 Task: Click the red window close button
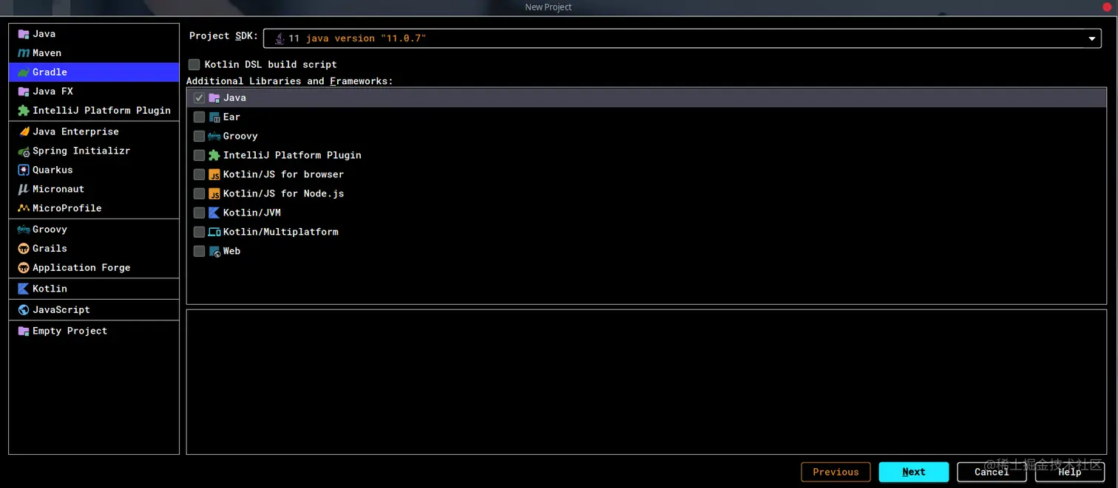1108,7
